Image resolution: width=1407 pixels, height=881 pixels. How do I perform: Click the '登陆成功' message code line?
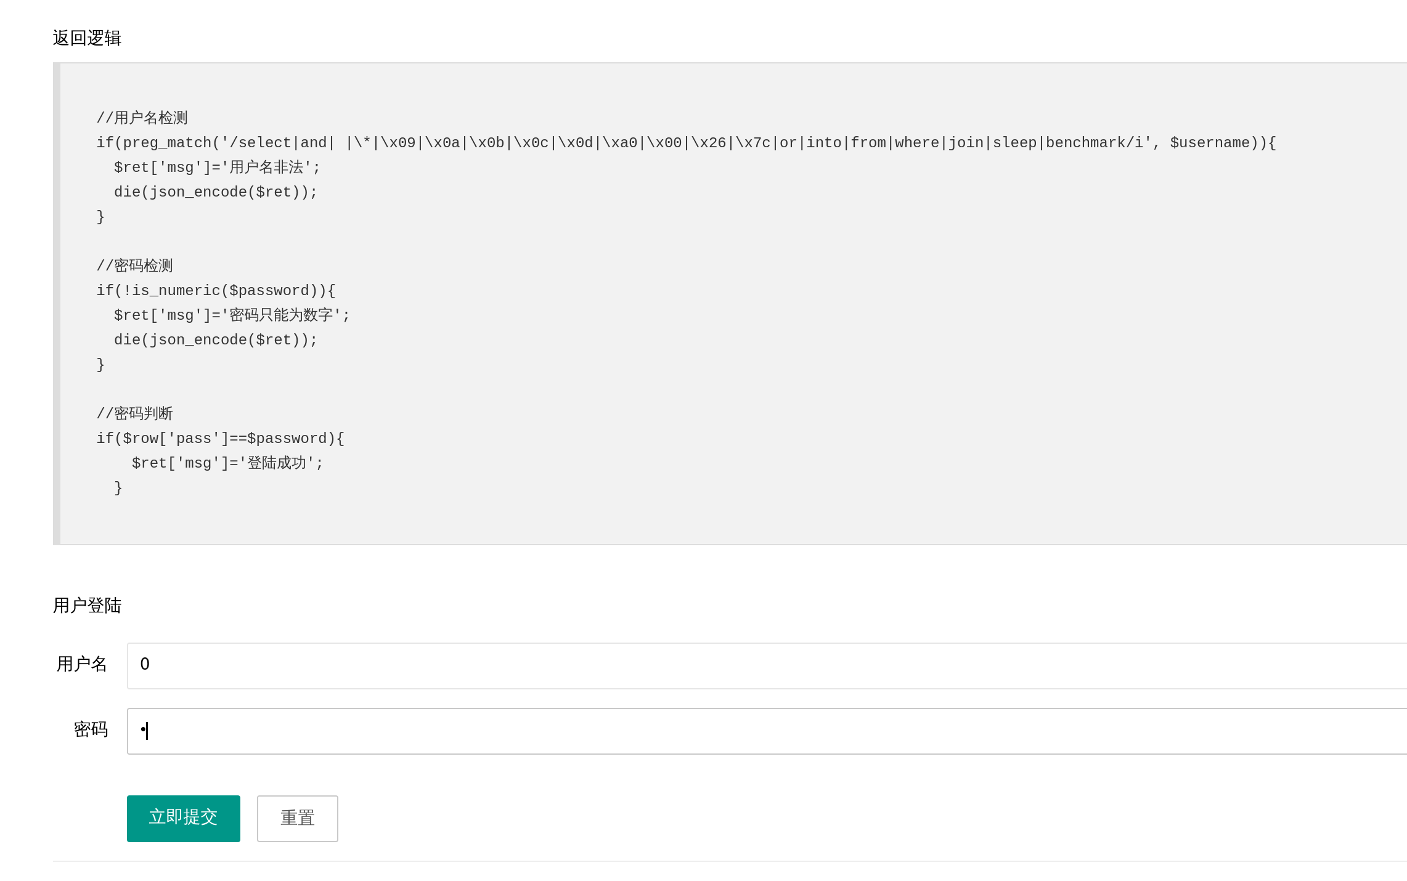pyautogui.click(x=227, y=463)
